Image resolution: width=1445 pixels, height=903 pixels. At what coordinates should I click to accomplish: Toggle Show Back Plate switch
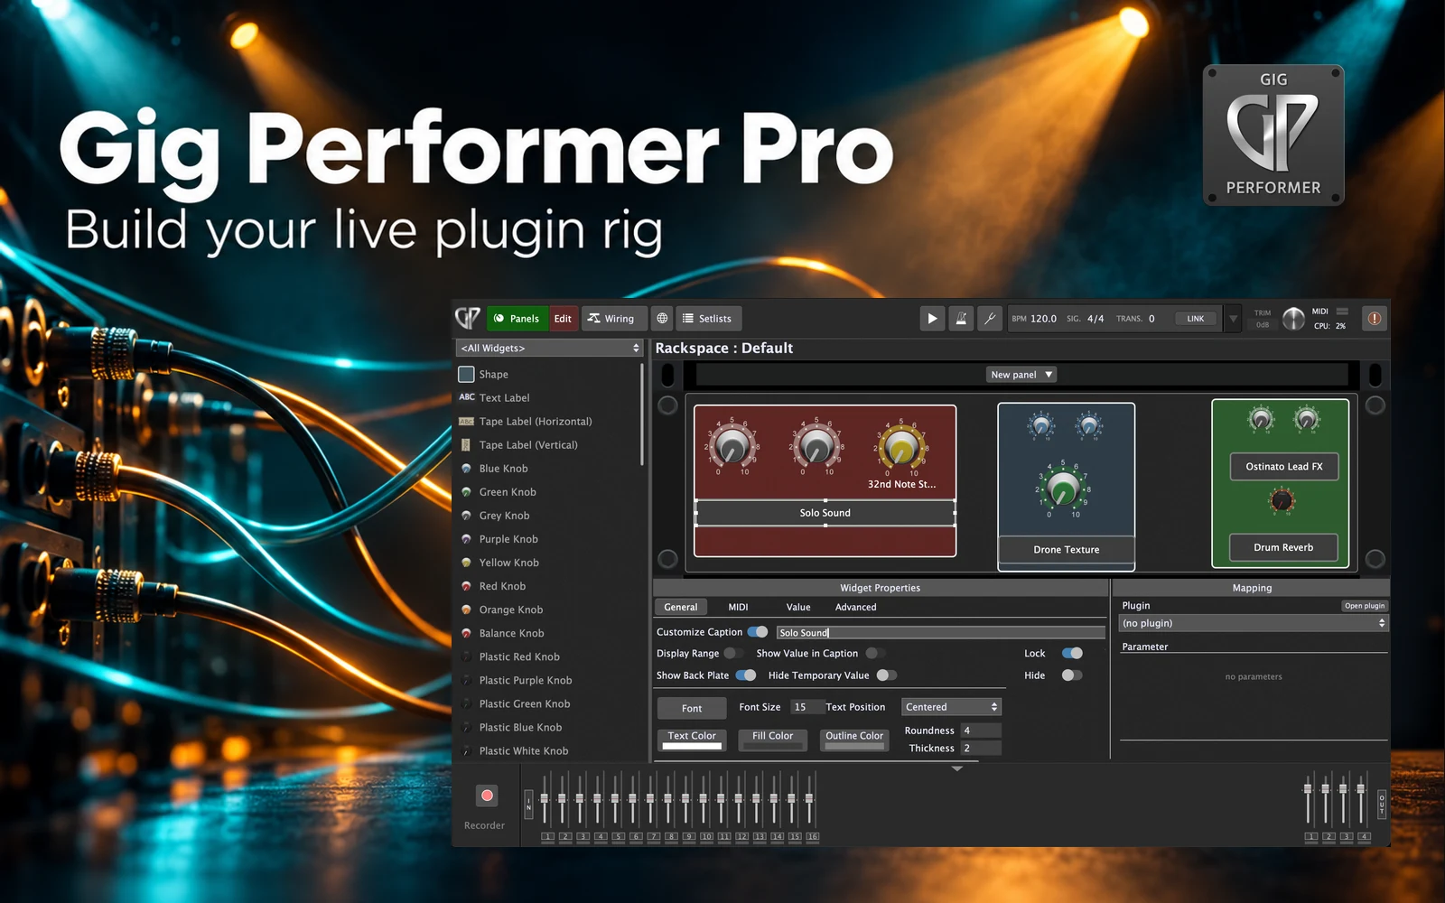(x=746, y=675)
